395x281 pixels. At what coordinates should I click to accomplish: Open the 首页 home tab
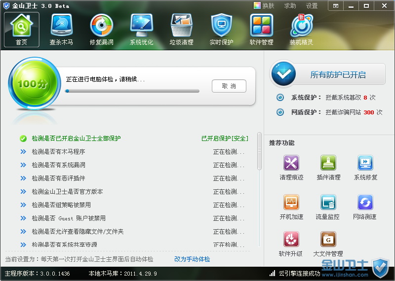(x=22, y=30)
